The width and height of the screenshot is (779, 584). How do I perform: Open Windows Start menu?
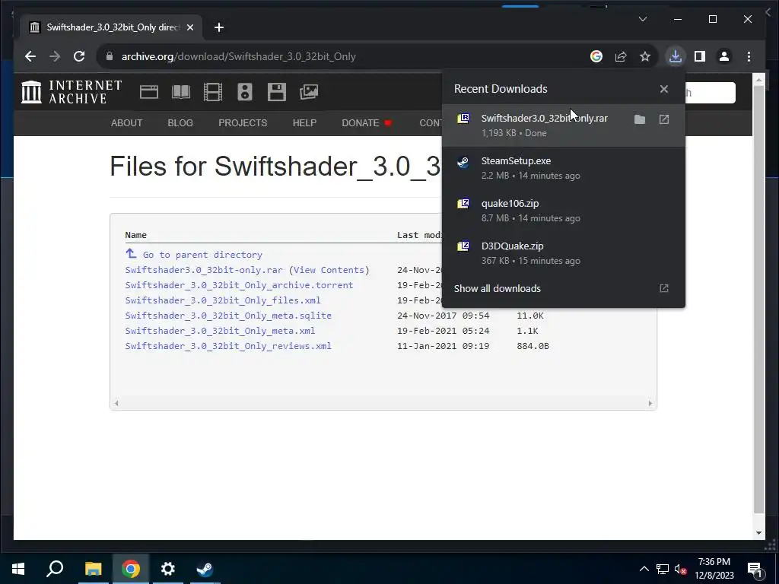tap(18, 569)
